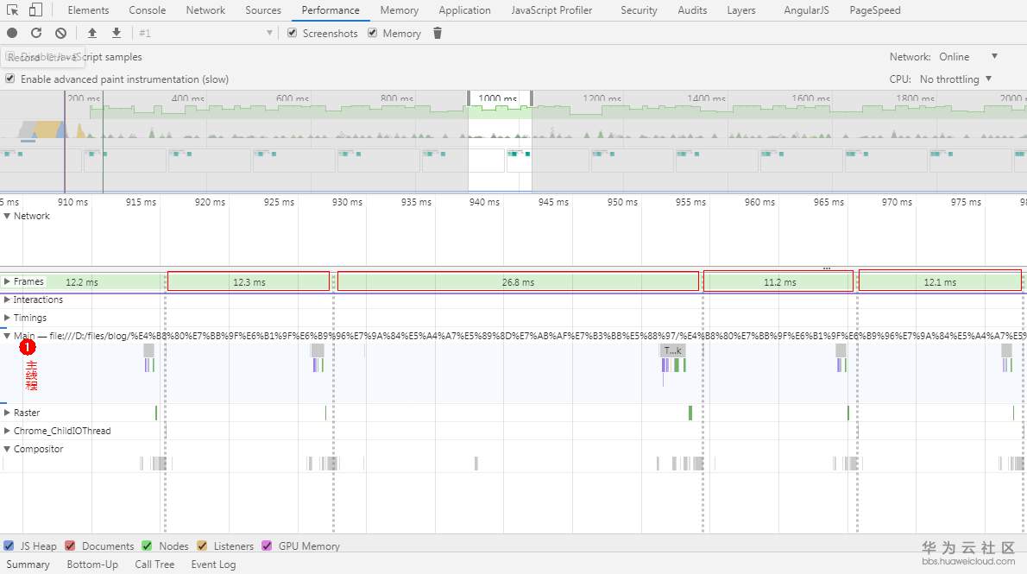Open the Memory panel tab

click(400, 9)
